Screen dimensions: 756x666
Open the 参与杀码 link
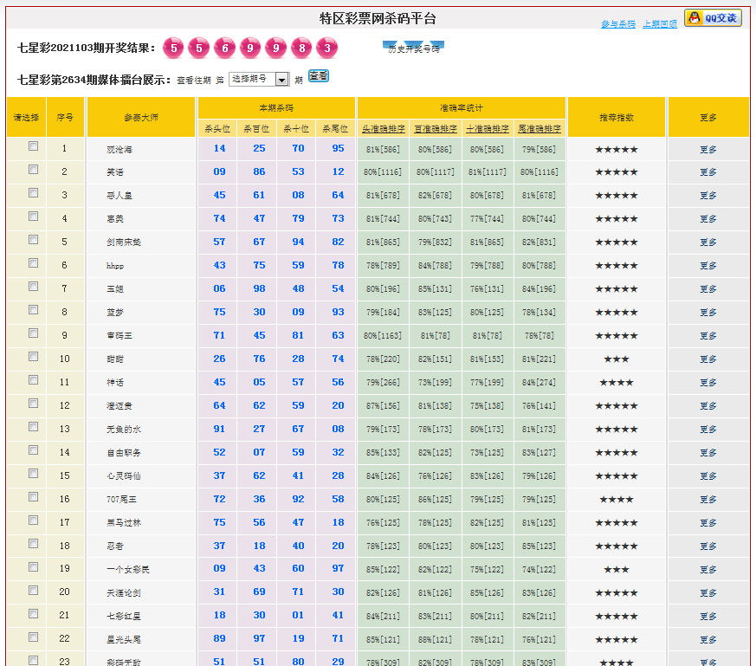pos(617,24)
